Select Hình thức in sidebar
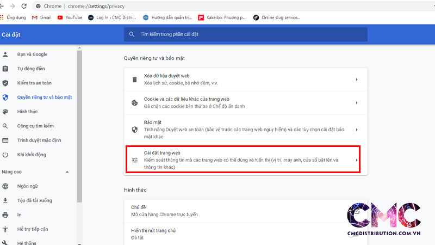 coord(28,112)
